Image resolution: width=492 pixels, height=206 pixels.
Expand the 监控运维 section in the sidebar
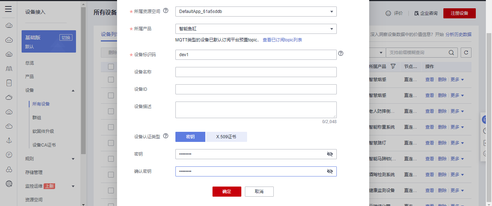73,186
